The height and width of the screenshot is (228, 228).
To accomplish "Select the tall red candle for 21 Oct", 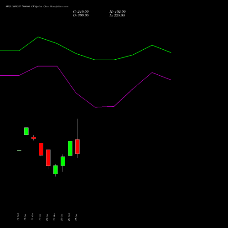I will [x=48, y=158].
